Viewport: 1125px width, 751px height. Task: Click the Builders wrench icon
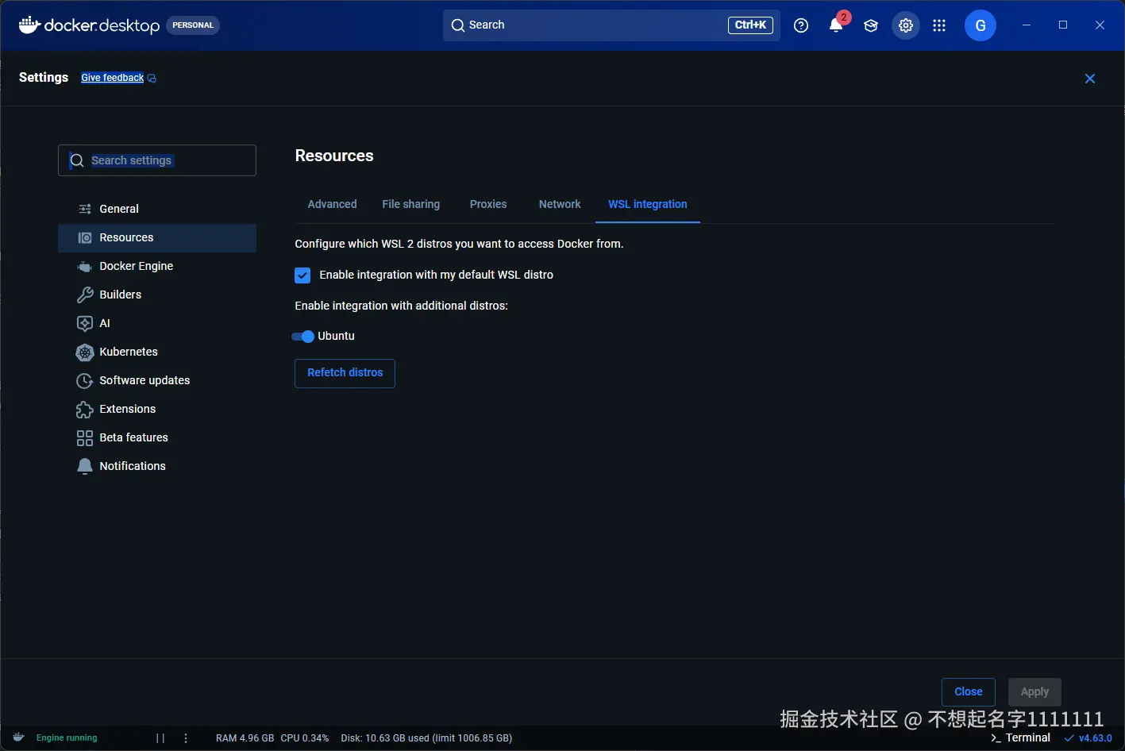[x=85, y=295]
